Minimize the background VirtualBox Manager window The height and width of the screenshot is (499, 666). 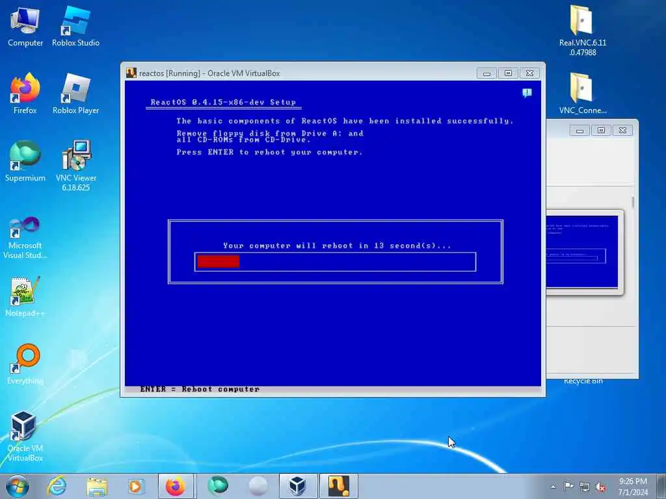579,131
